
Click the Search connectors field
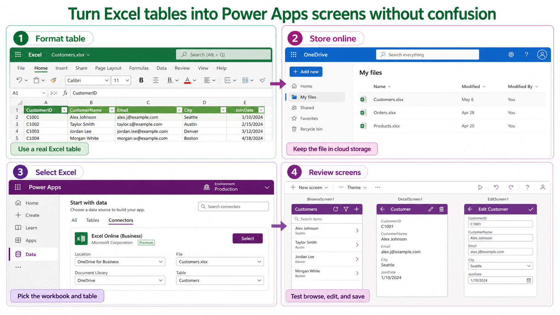(x=233, y=207)
